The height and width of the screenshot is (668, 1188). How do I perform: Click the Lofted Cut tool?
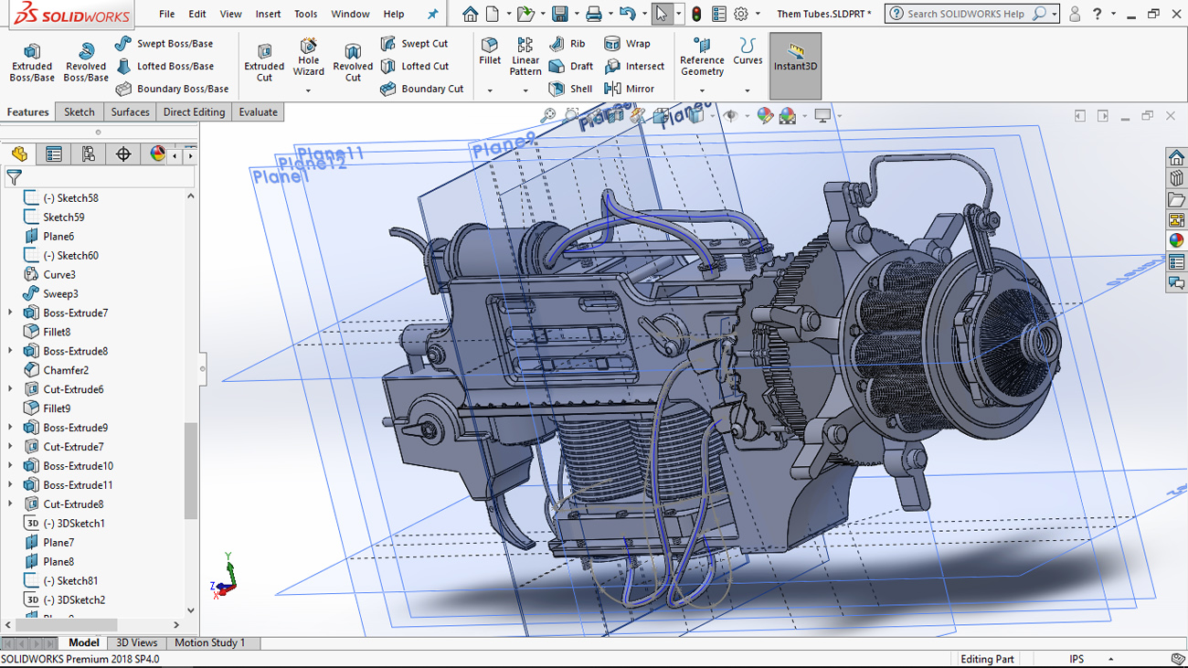(414, 67)
